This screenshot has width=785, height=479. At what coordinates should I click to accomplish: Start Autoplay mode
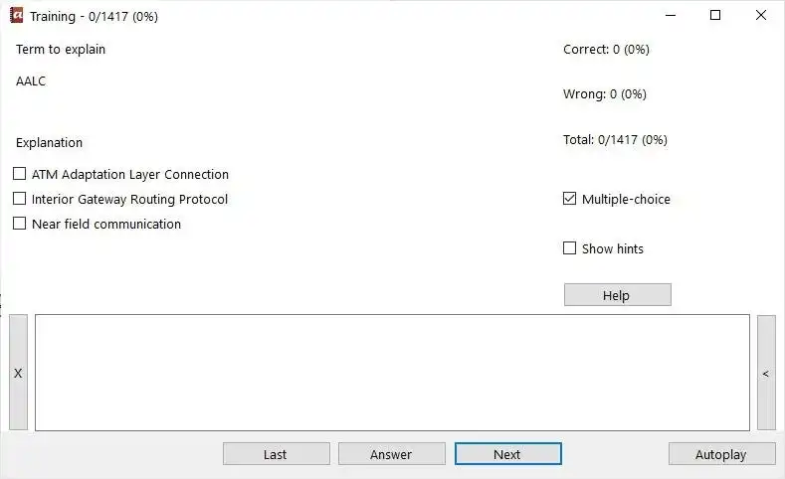721,454
